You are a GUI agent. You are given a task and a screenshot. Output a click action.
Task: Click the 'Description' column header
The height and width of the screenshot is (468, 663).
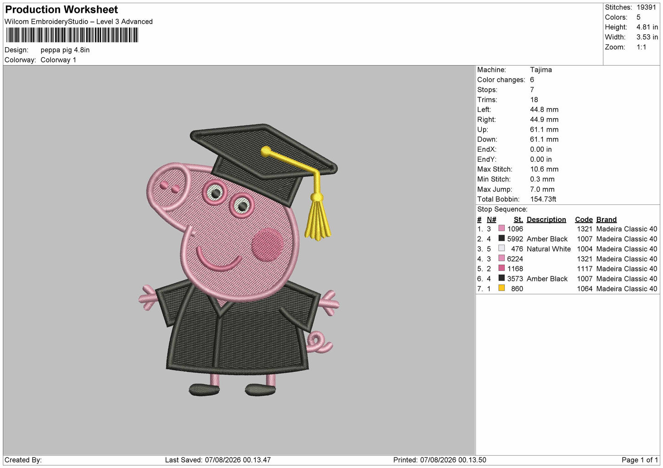tap(546, 220)
